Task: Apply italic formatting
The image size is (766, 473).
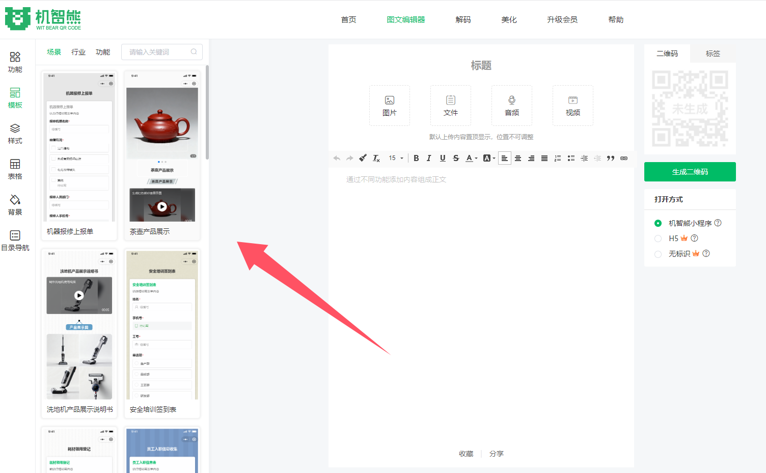Action: coord(429,158)
